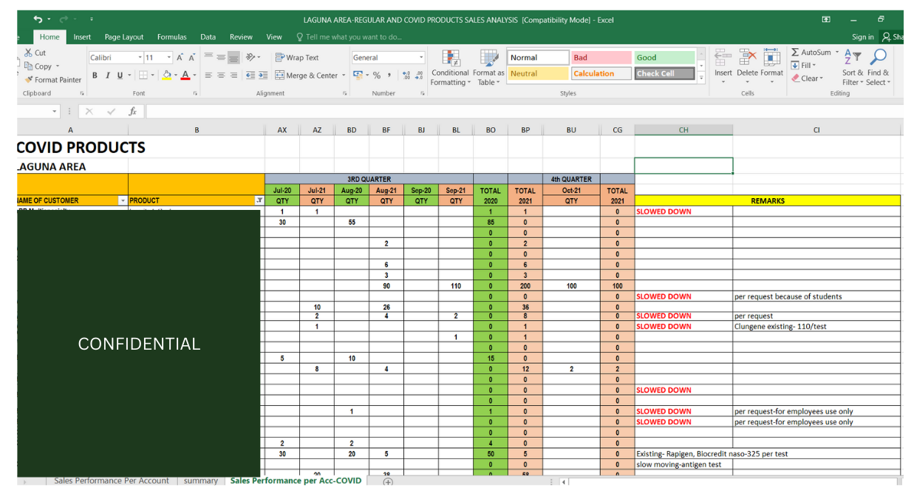Click the Fill down-arrow icon

point(795,65)
